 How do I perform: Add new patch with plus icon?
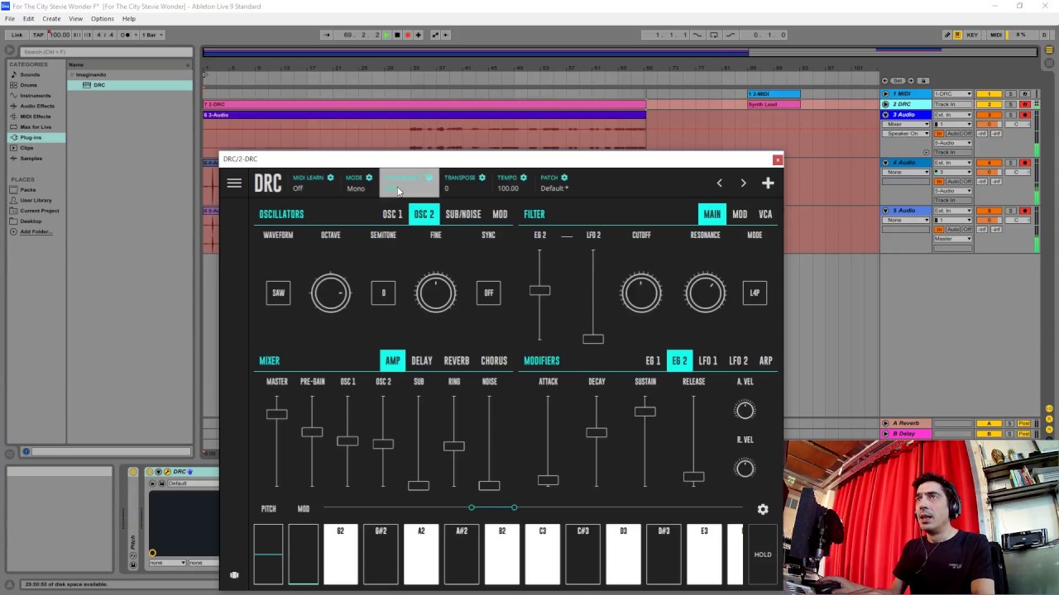768,183
